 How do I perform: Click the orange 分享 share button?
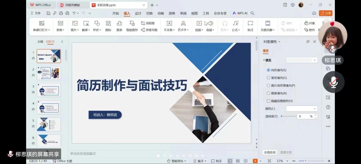325,13
